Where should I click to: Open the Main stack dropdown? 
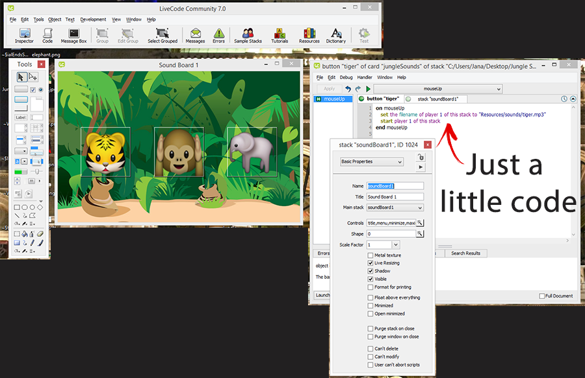(395, 207)
